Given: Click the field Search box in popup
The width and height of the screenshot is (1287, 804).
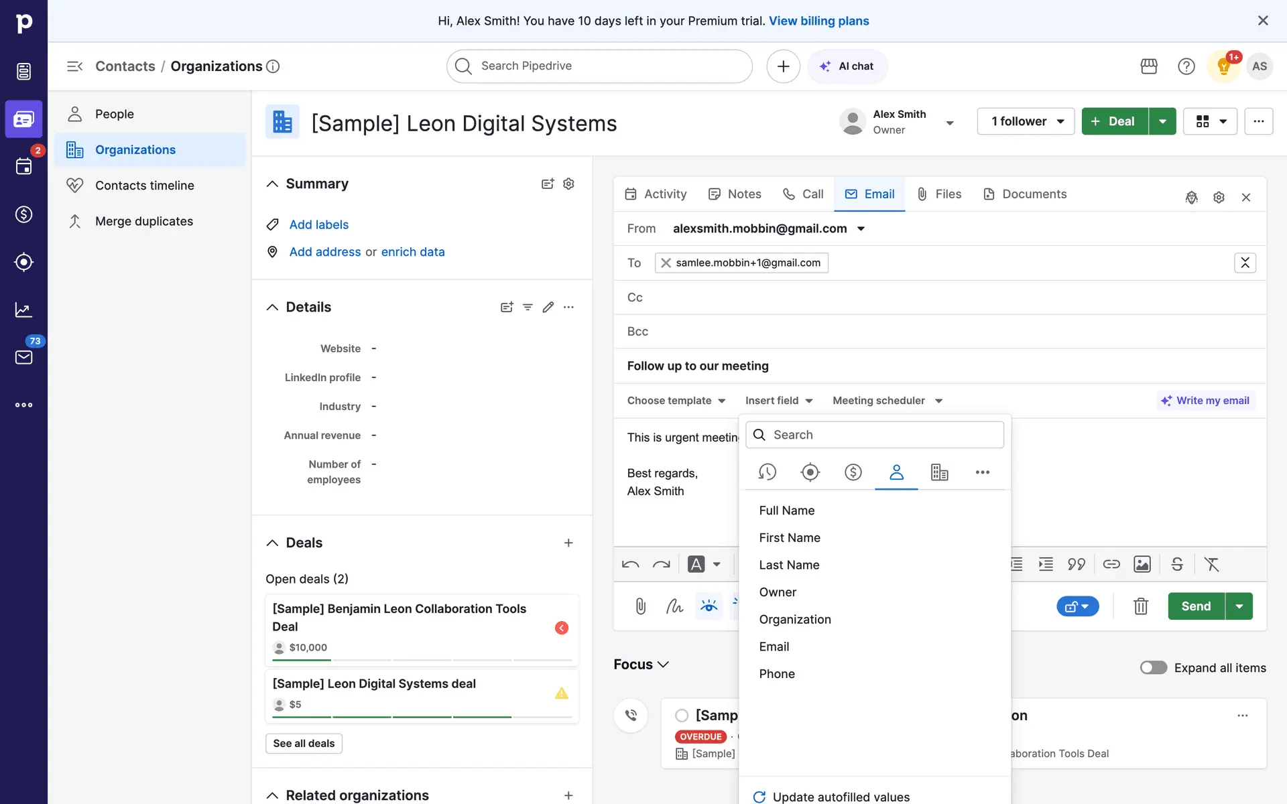Looking at the screenshot, I should coord(875,435).
